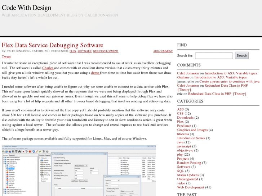Open the Uncategorized category
The width and height of the screenshot is (262, 196).
click(x=187, y=179)
